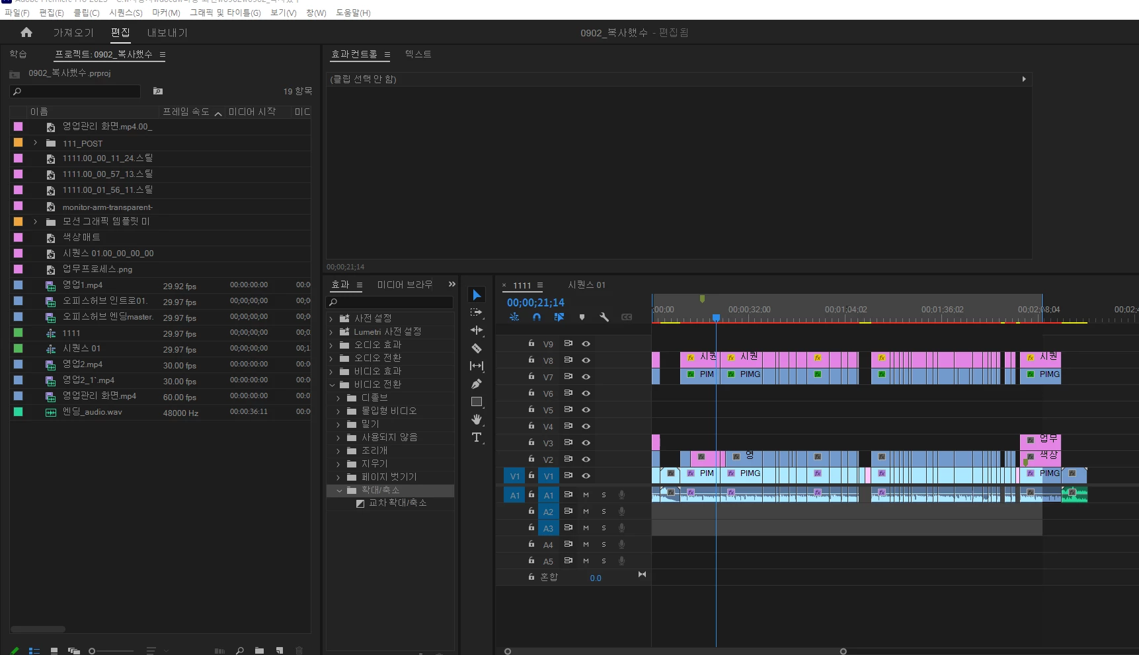Go to the Home screen
The height and width of the screenshot is (655, 1139).
pyautogui.click(x=26, y=32)
